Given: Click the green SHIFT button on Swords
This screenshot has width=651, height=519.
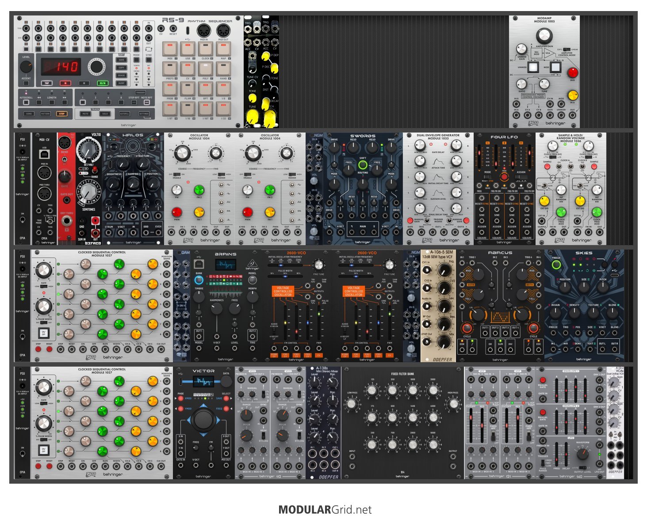Looking at the screenshot, I should pyautogui.click(x=363, y=165).
